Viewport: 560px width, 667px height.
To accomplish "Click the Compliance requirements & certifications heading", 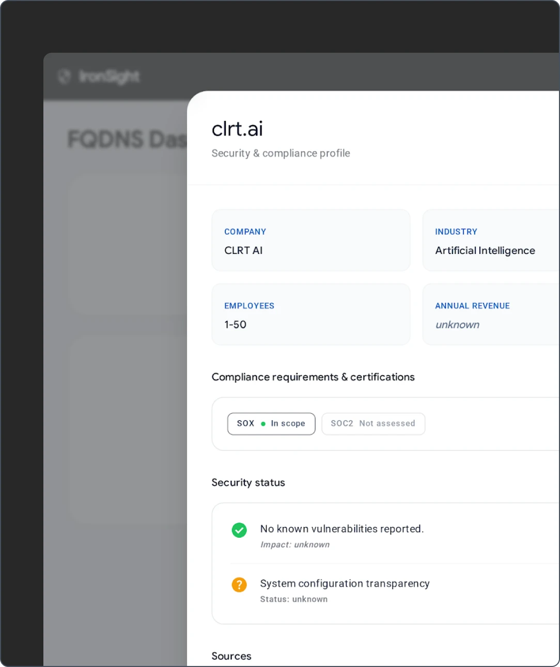I will 313,377.
